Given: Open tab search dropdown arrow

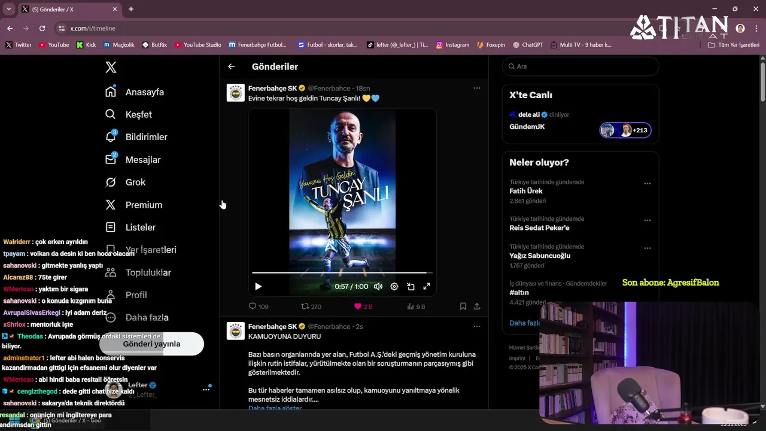Looking at the screenshot, I should tap(9, 9).
